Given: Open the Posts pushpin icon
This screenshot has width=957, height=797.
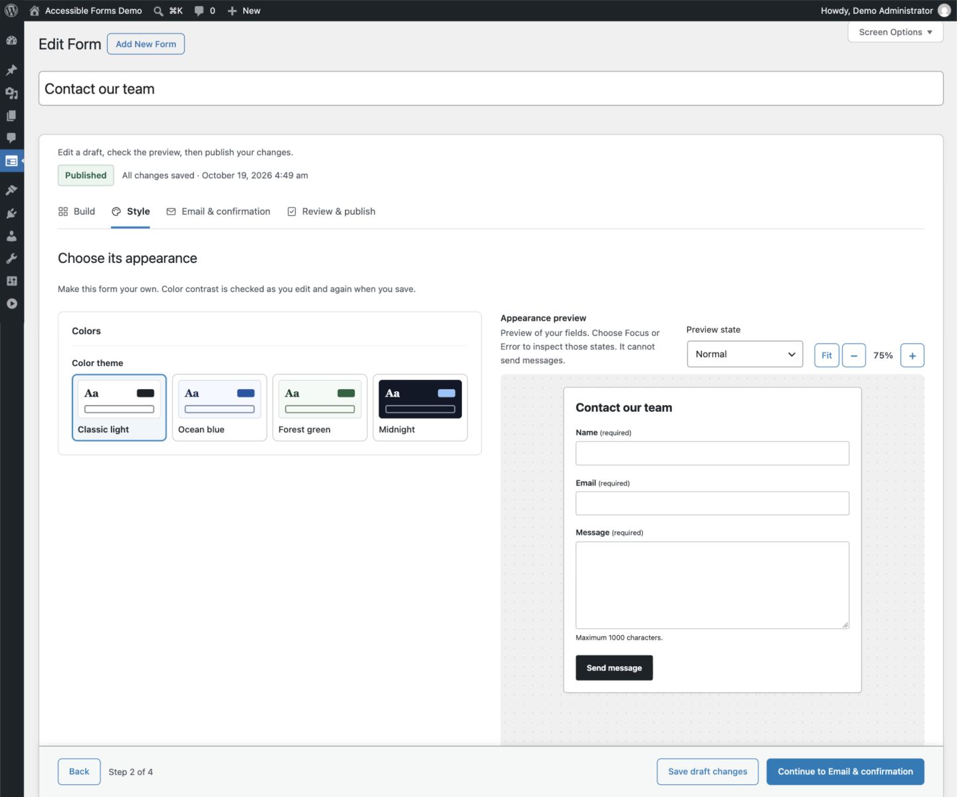Looking at the screenshot, I should pos(11,70).
